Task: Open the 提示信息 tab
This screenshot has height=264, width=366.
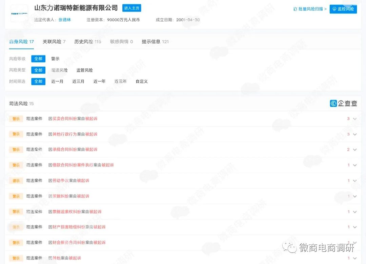Action: (x=151, y=41)
